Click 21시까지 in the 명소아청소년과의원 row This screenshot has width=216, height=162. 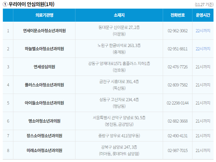click(203, 121)
